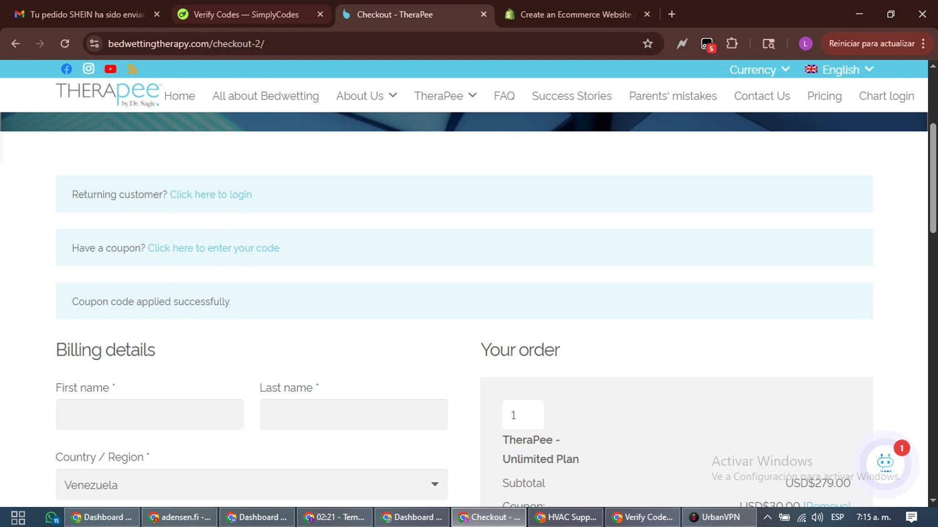The width and height of the screenshot is (938, 527).
Task: Open Chart login nav item
Action: (x=886, y=96)
